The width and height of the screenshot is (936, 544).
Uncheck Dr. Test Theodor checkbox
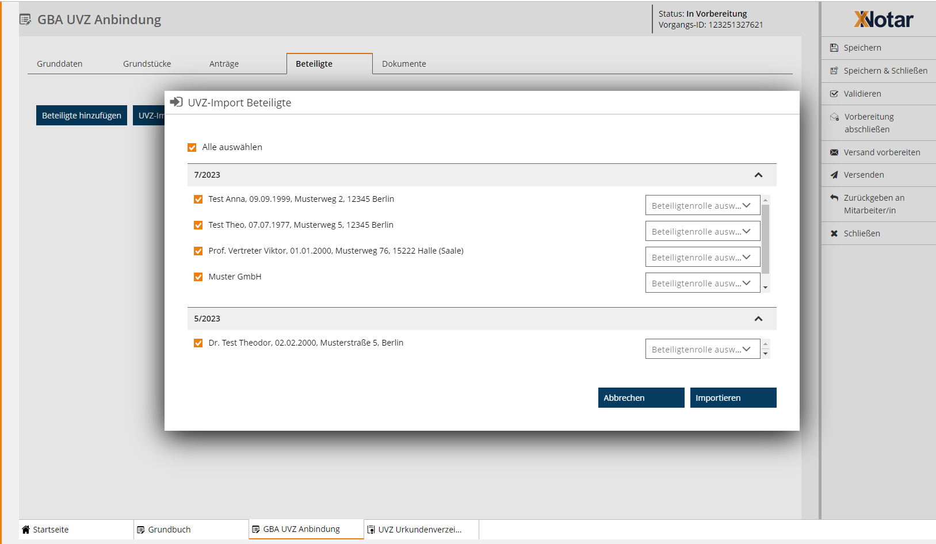tap(198, 343)
